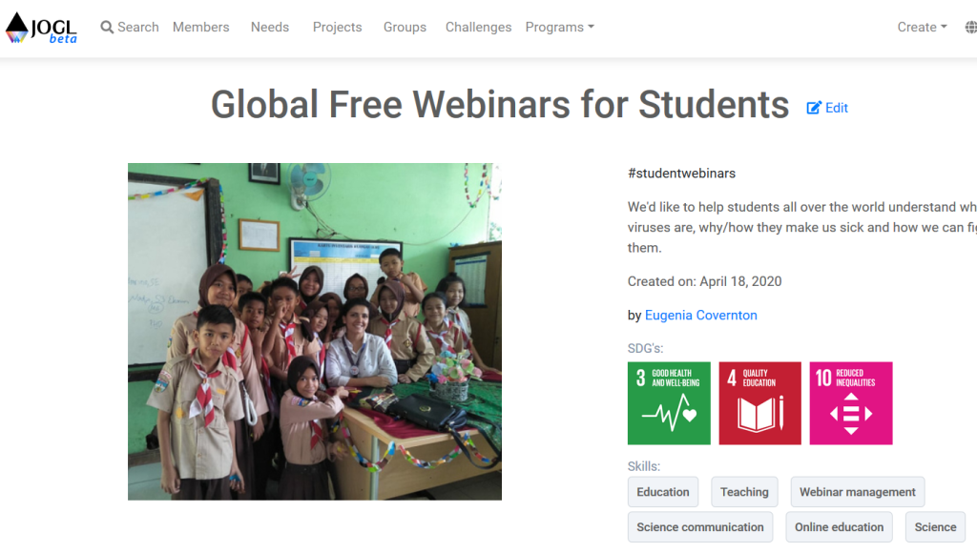Open the Challenges page
Screen dimensions: 977x553
tap(478, 28)
